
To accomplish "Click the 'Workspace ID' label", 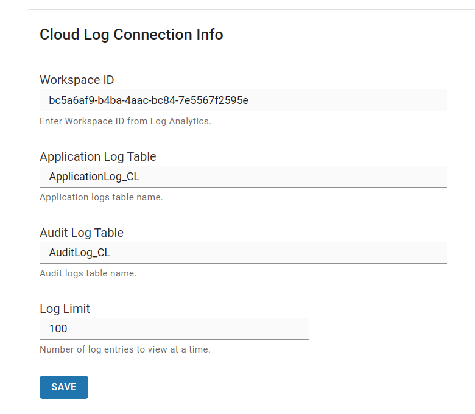I will click(77, 80).
